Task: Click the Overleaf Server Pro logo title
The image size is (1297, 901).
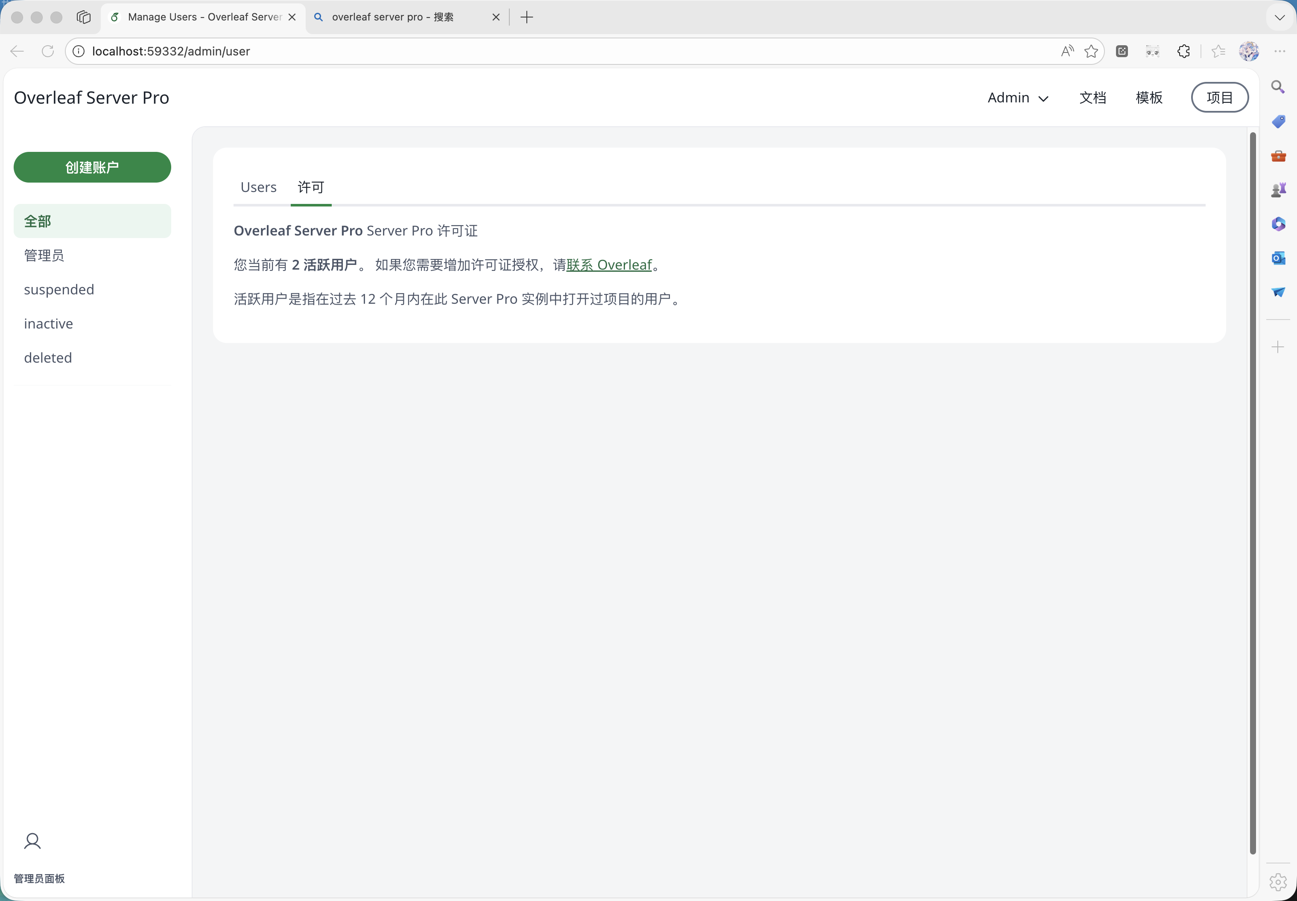Action: coord(91,98)
